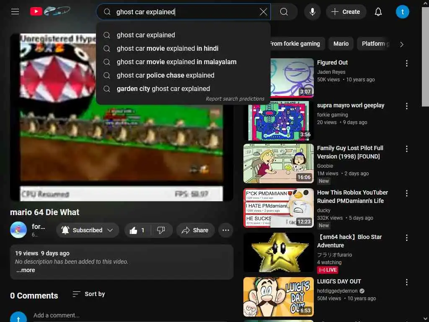429x322 pixels.
Task: Open more actions ellipsis under video
Action: 226,230
